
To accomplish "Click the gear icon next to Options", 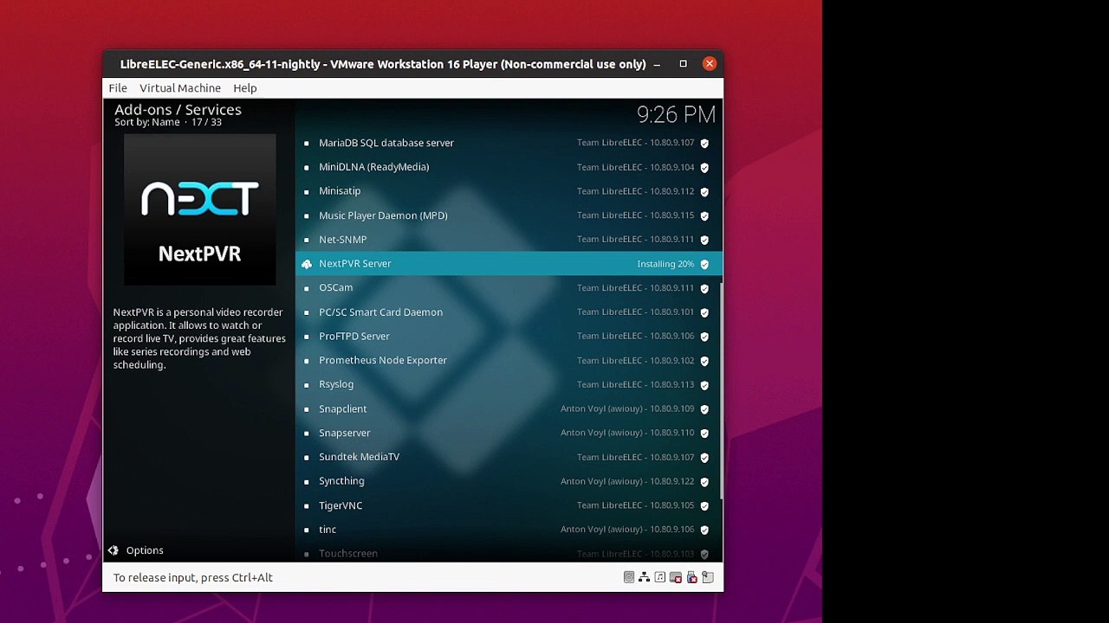I will pyautogui.click(x=113, y=550).
